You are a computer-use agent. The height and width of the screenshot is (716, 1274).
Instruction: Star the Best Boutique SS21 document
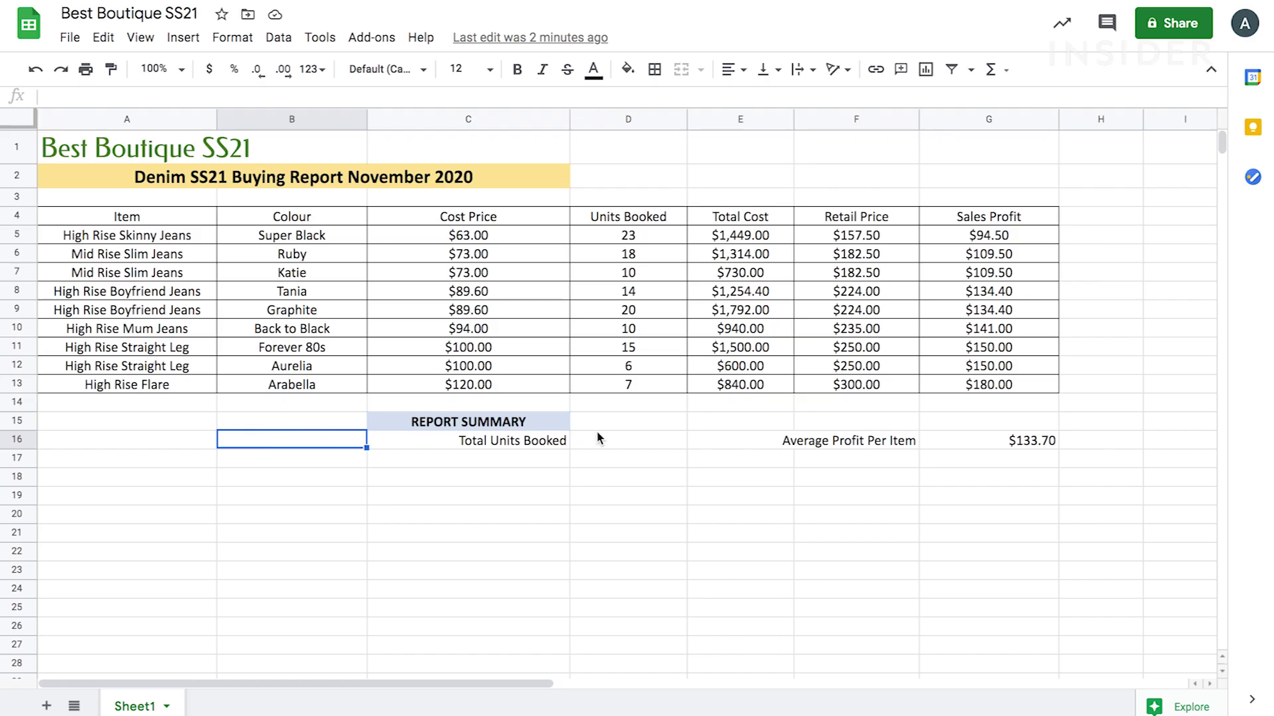click(222, 14)
